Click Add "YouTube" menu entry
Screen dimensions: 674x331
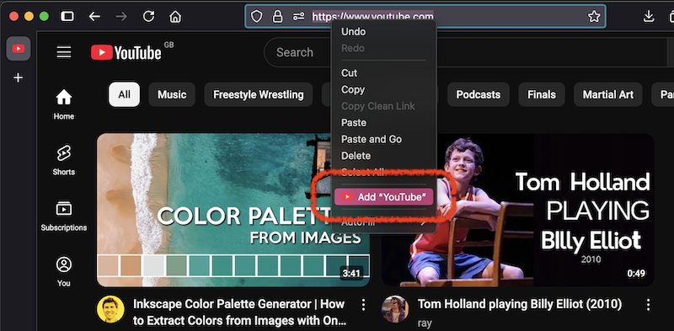click(x=383, y=197)
